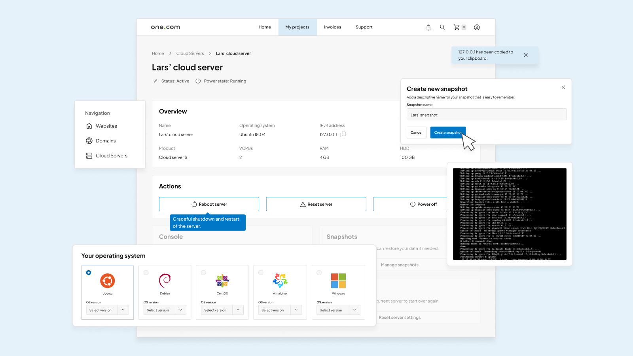The image size is (633, 356).
Task: Click Home breadcrumb link
Action: click(158, 53)
